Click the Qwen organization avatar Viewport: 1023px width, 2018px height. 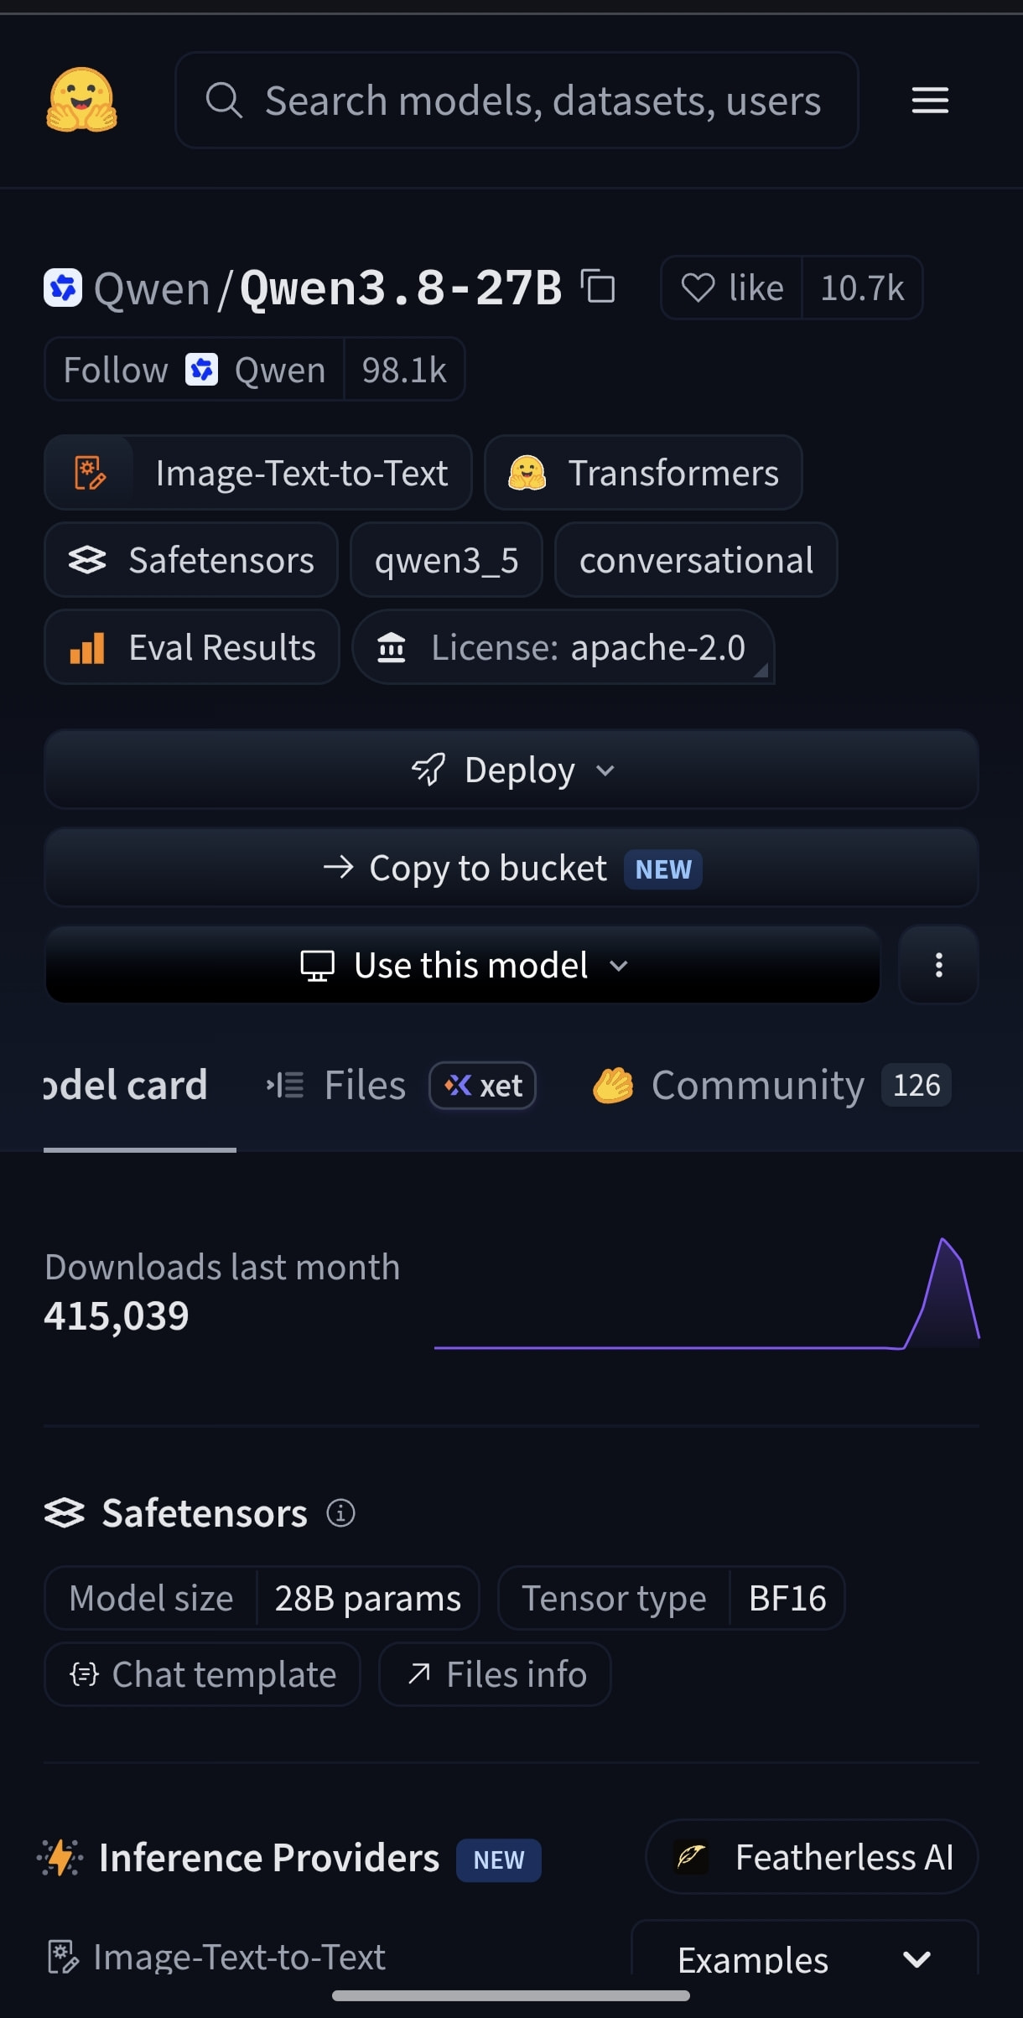tap(63, 288)
